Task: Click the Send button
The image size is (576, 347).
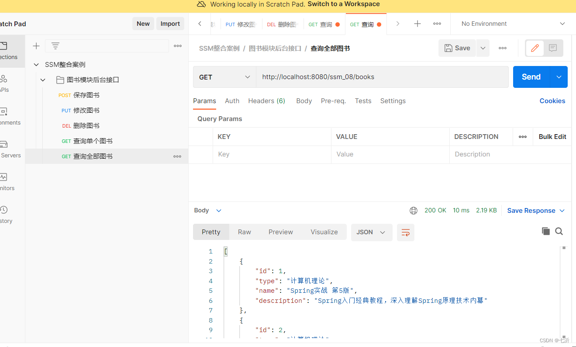Action: click(x=530, y=76)
